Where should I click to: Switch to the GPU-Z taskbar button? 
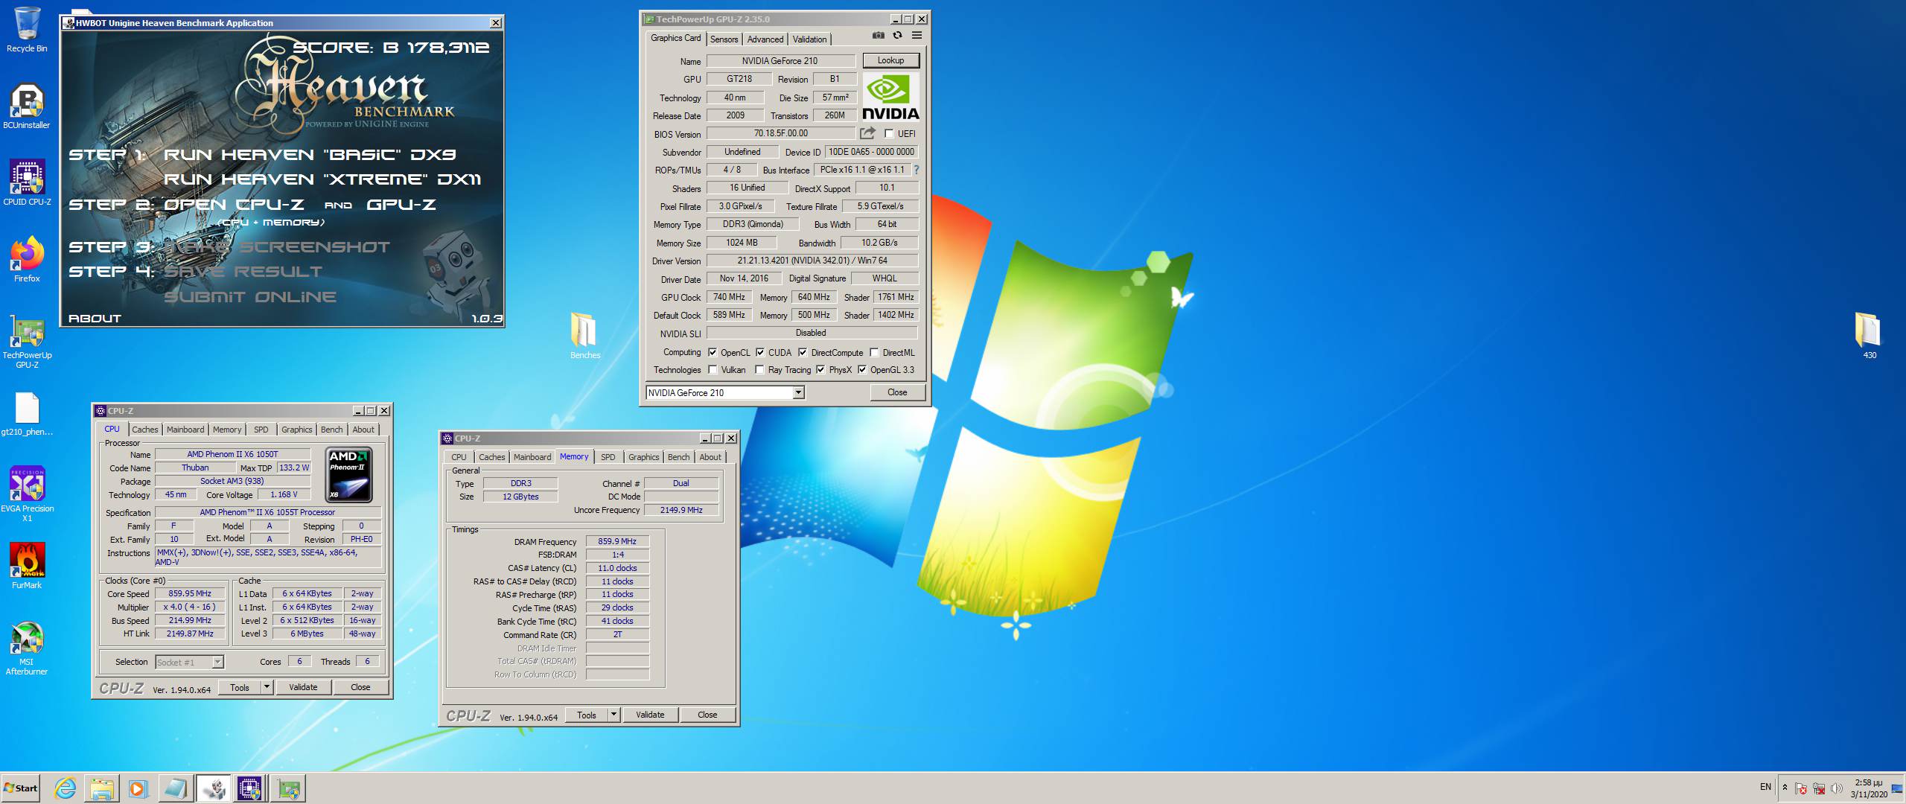click(x=288, y=788)
